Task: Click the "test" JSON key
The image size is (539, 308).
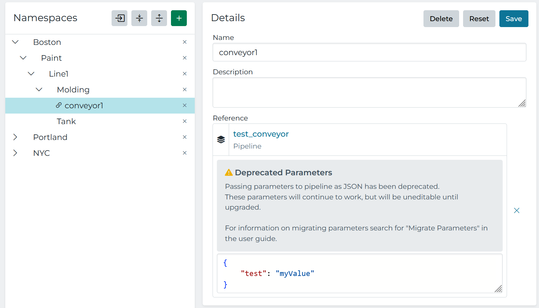Action: pyautogui.click(x=253, y=274)
